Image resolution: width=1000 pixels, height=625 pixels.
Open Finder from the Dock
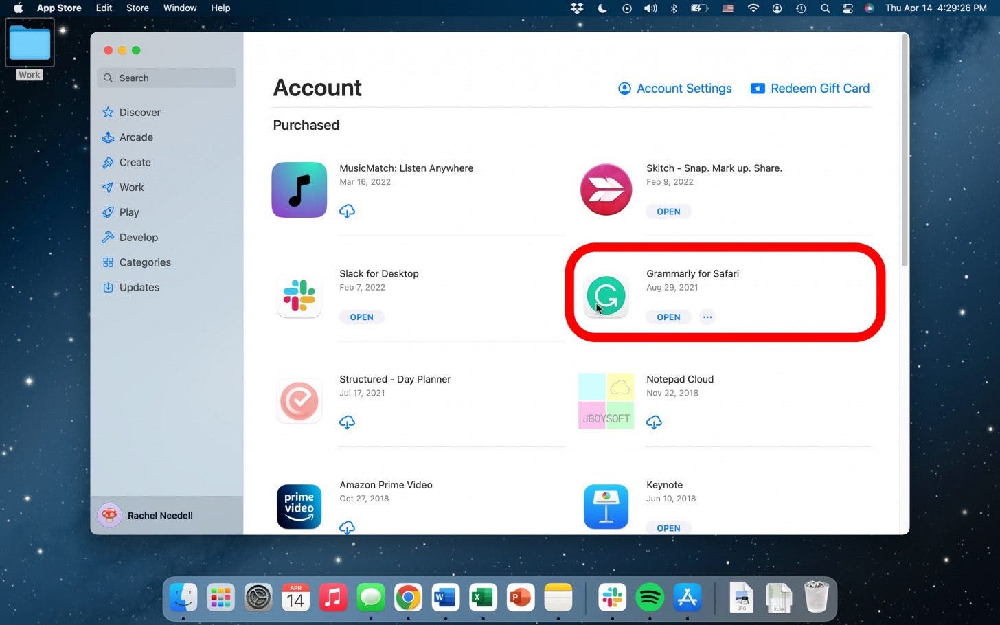point(183,598)
